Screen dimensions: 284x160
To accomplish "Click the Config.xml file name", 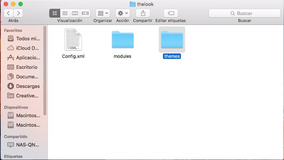I will click(73, 56).
